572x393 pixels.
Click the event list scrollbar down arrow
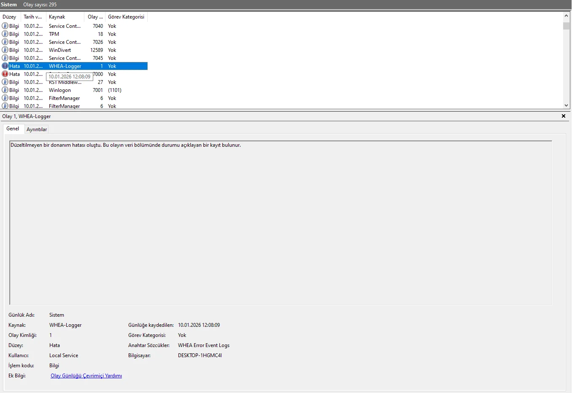[x=567, y=105]
